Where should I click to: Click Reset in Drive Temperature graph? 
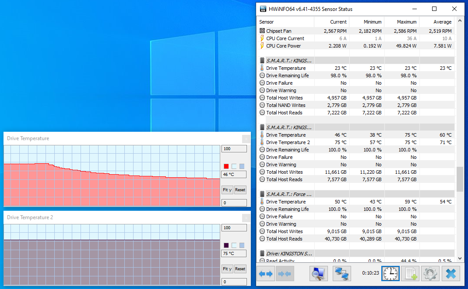[240, 189]
